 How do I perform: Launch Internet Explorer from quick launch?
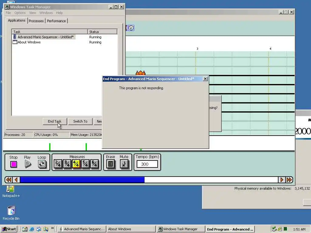[32, 229]
